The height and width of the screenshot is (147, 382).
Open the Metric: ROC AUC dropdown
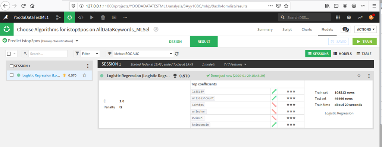click(x=140, y=53)
